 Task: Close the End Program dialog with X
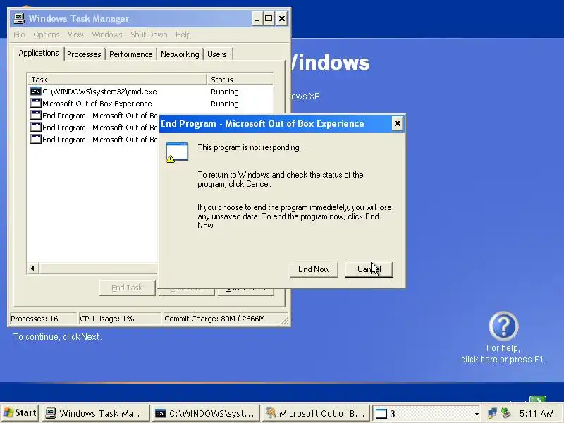397,124
